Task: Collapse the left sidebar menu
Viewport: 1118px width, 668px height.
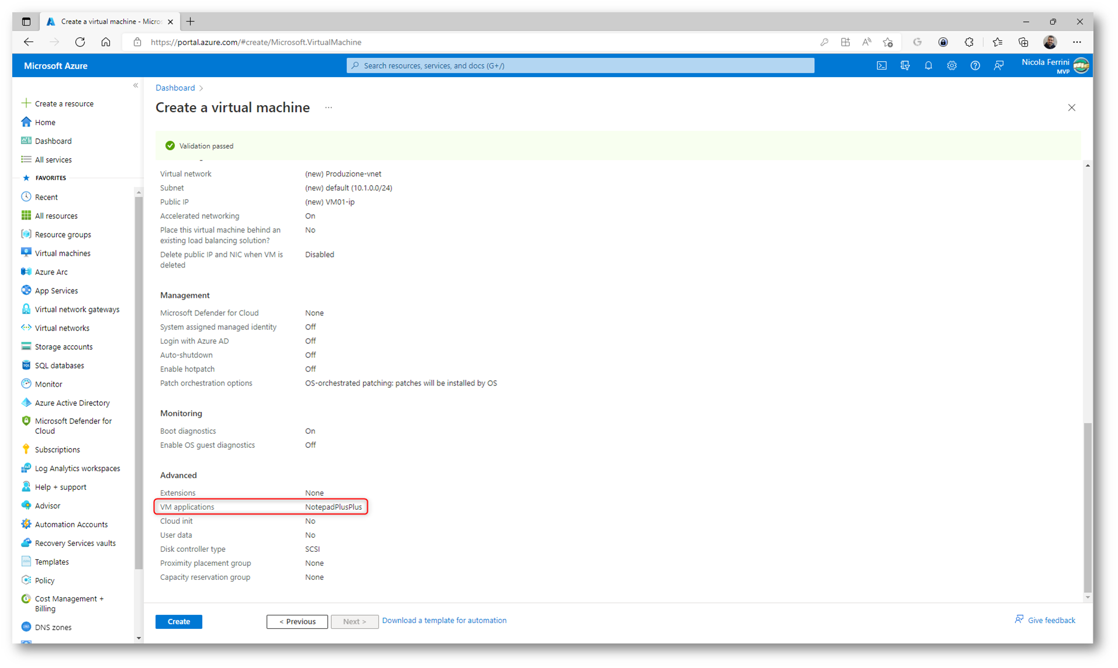Action: coord(136,86)
